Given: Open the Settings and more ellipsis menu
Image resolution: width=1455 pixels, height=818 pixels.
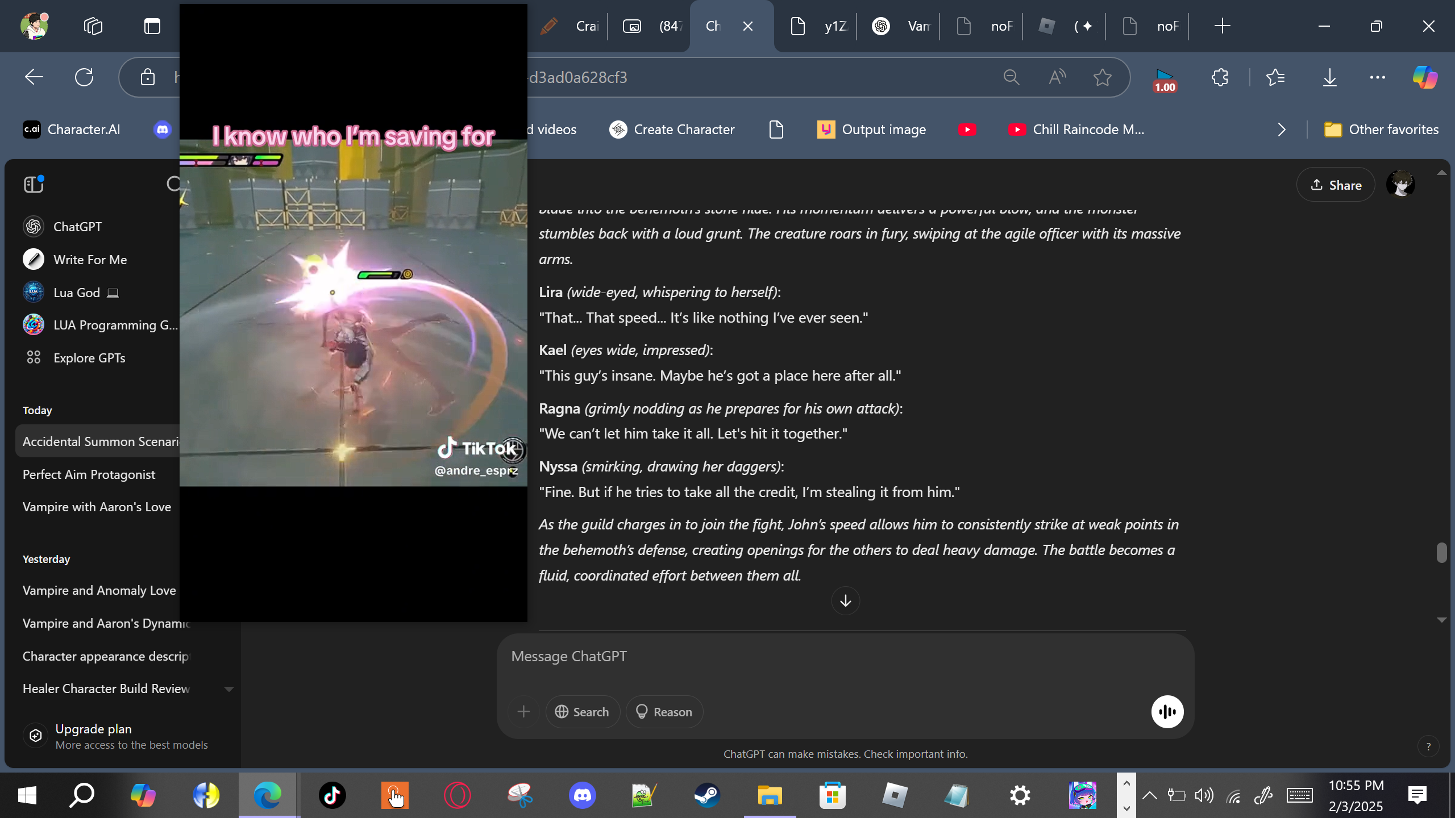Looking at the screenshot, I should coord(1378,77).
